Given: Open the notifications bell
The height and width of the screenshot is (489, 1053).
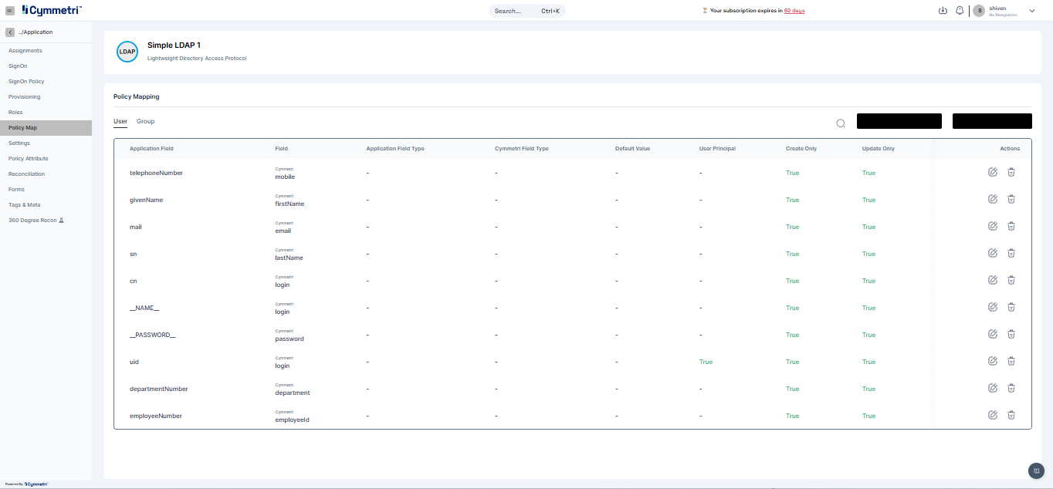Looking at the screenshot, I should (x=960, y=11).
